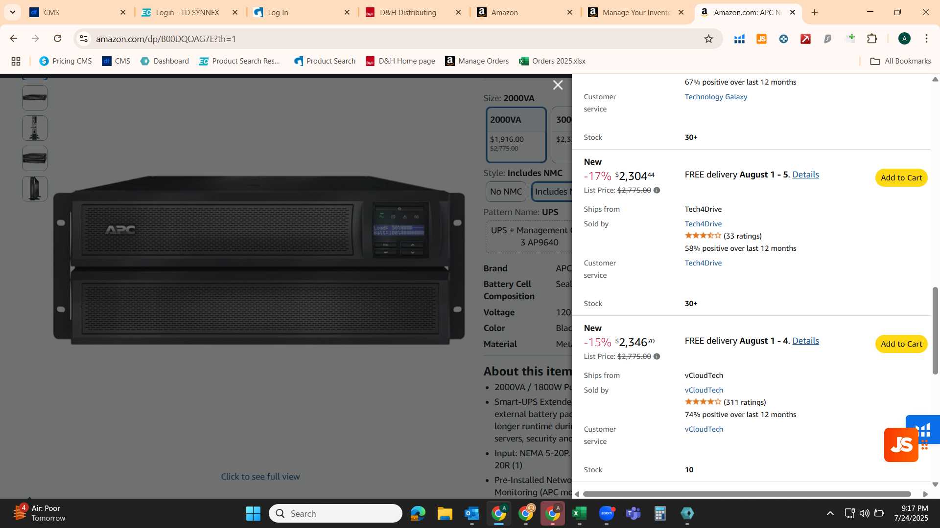This screenshot has height=528, width=940.
Task: Open vCloudTech seller link under Sold by
Action: coord(704,390)
